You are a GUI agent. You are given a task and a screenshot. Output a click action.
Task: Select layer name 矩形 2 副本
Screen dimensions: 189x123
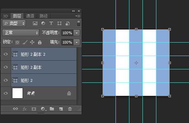point(31,67)
